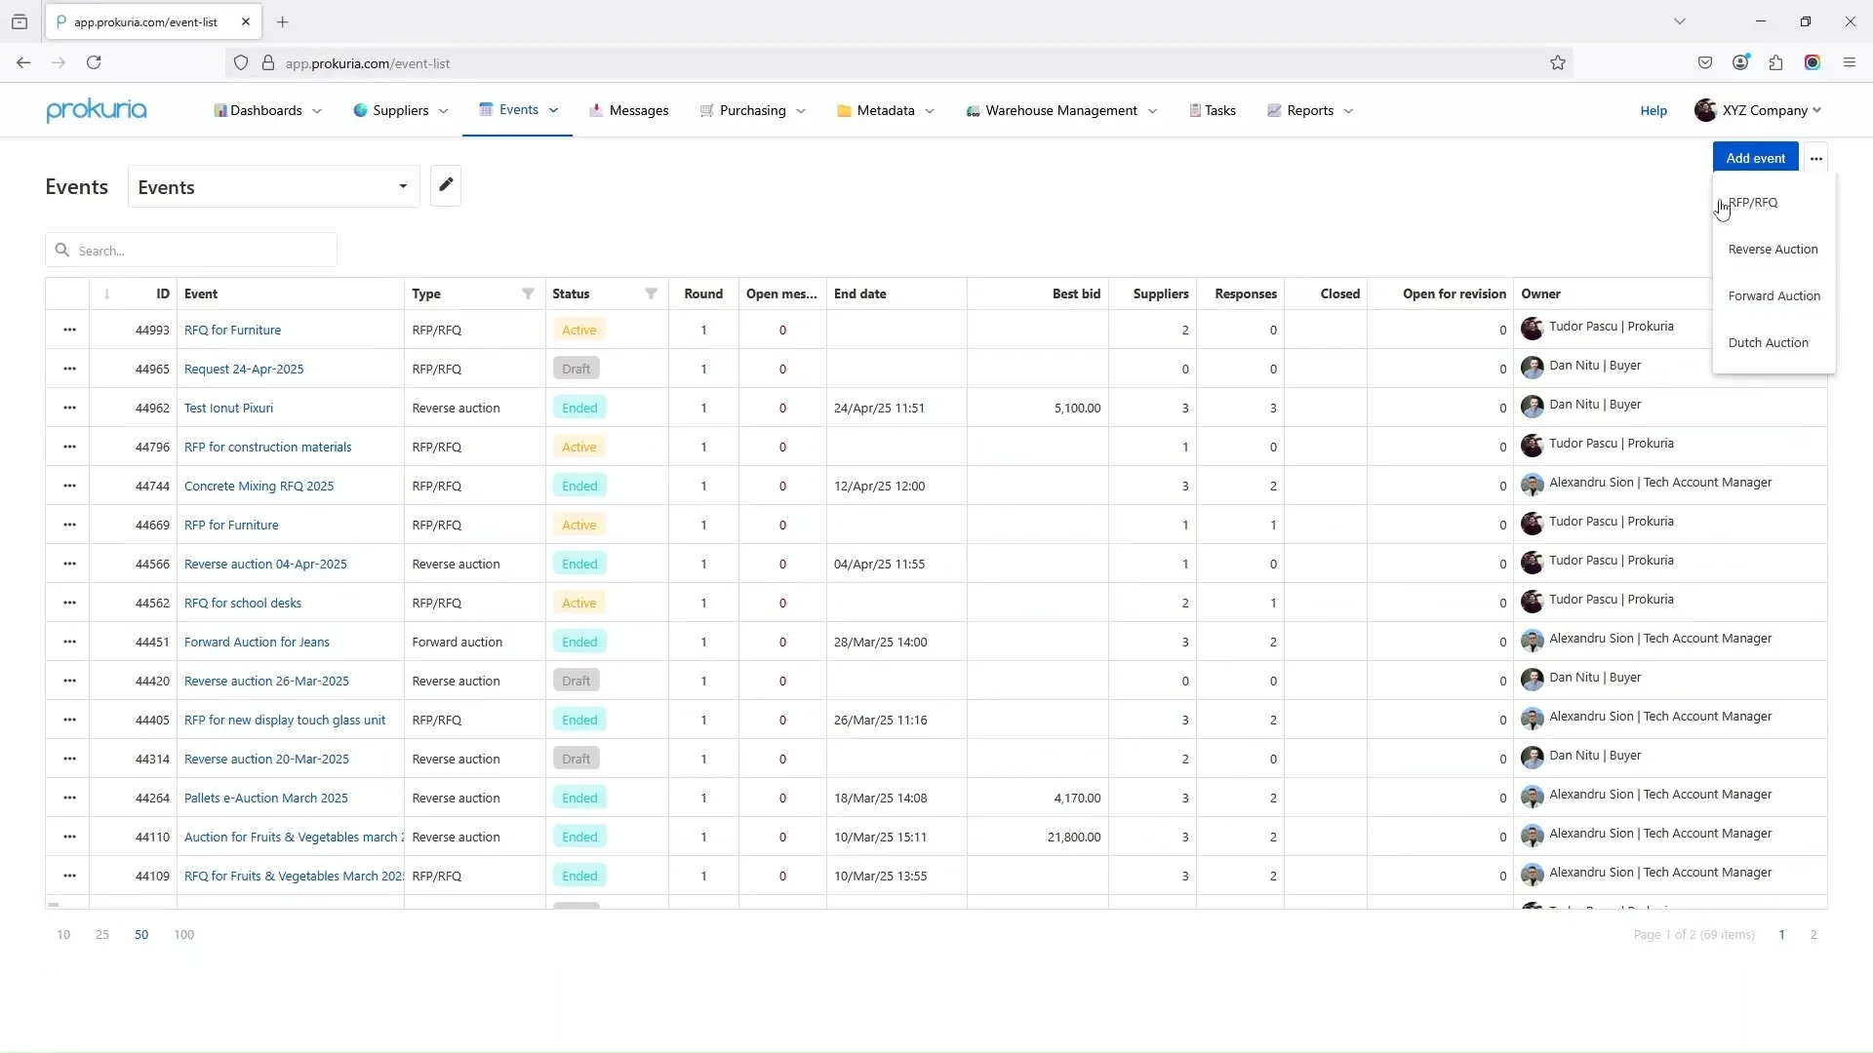Expand the Reports dropdown menu
1873x1053 pixels.
click(1309, 110)
